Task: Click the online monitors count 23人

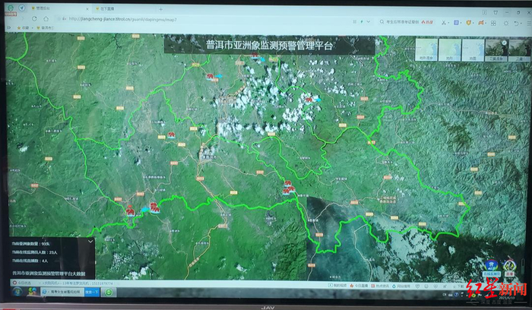Action: (x=35, y=252)
